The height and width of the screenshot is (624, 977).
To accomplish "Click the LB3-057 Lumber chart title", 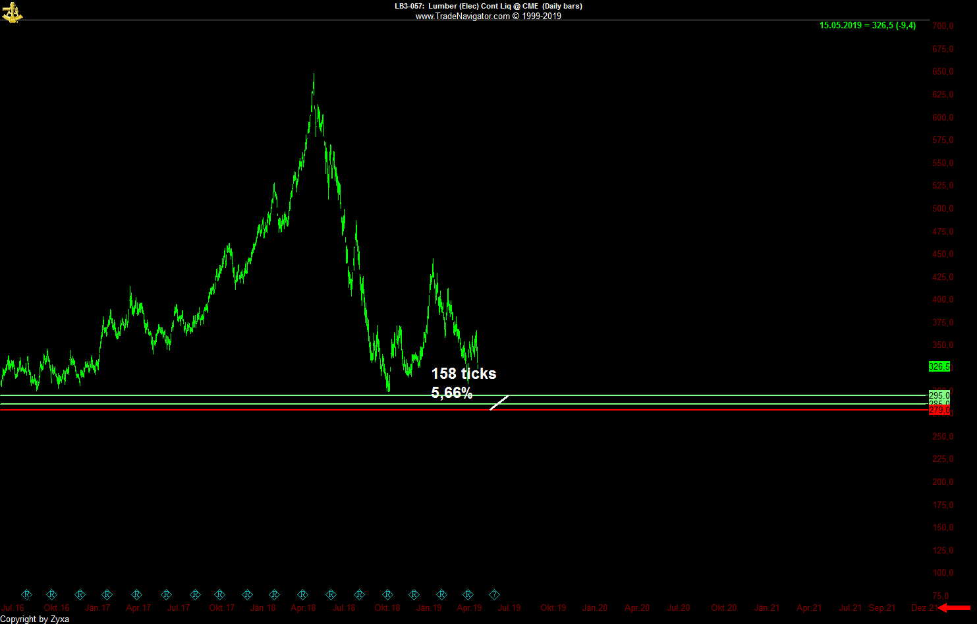I will tap(488, 6).
